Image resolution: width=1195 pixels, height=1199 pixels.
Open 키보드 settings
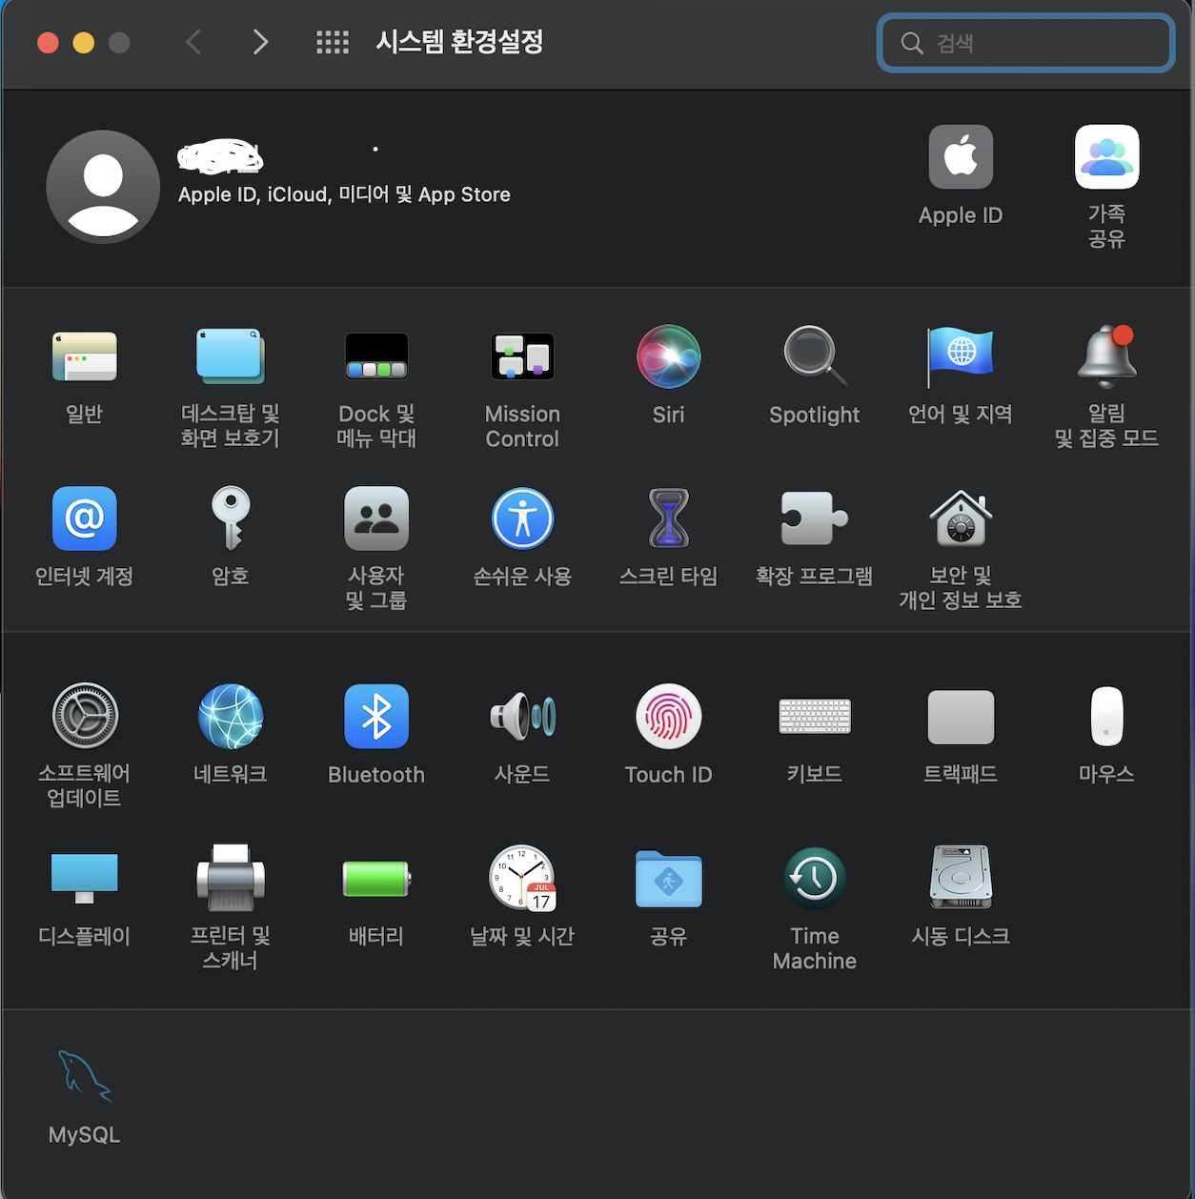coord(815,716)
